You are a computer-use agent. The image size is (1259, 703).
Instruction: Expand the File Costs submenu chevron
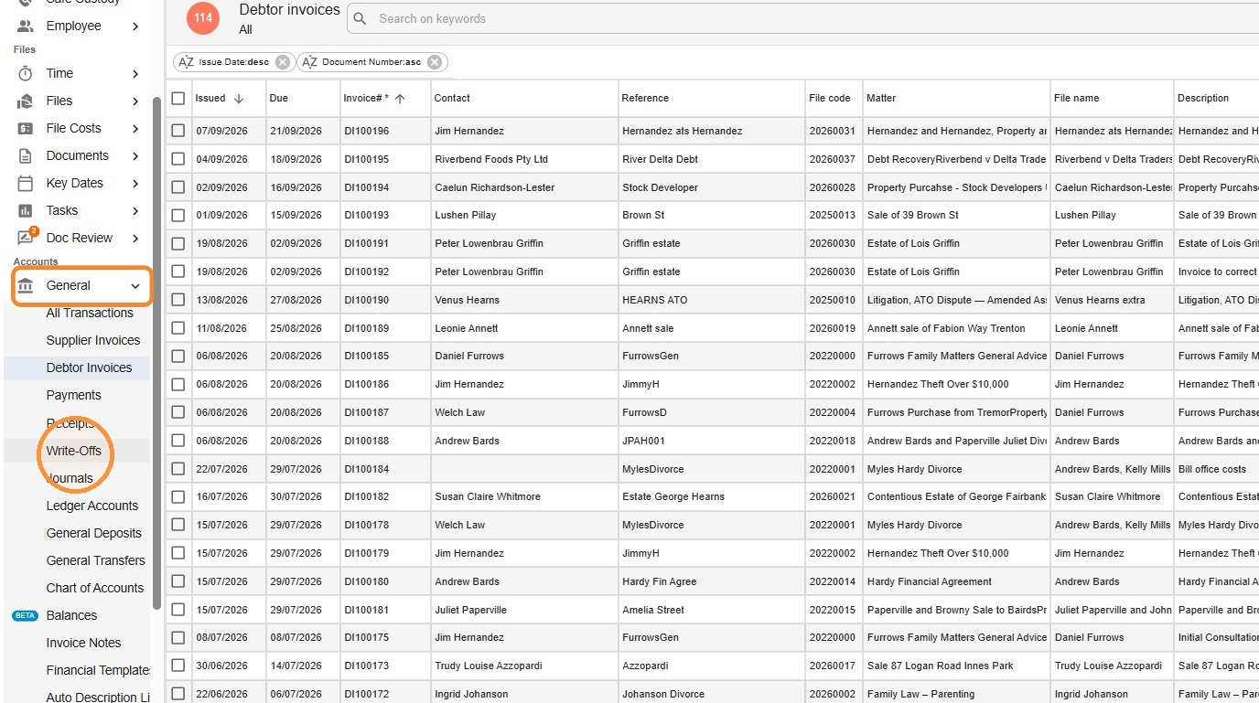click(135, 128)
